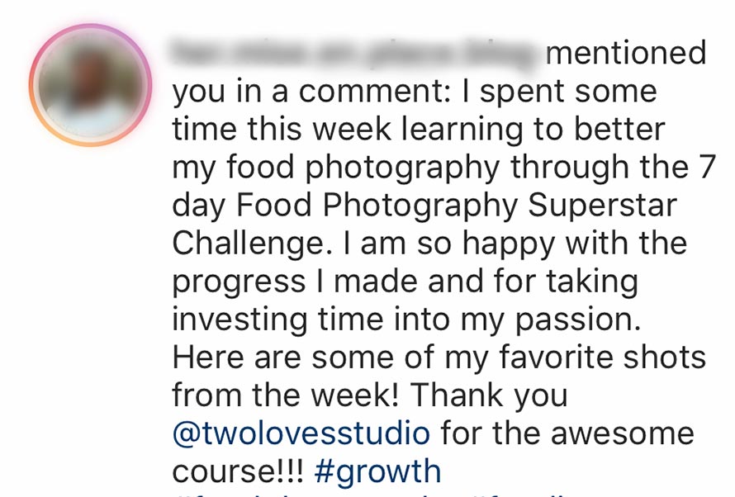The width and height of the screenshot is (735, 497).
Task: Click 'from the week! Thank you' line
Action: tap(369, 395)
